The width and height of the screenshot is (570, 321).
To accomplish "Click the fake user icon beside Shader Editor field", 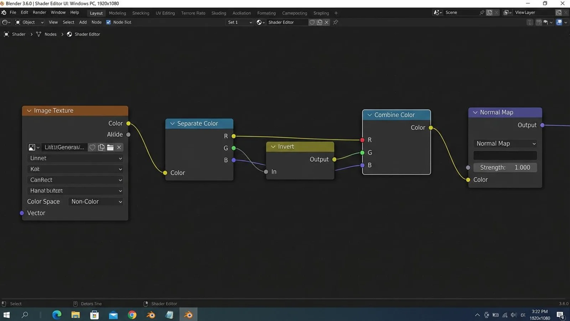I will coord(312,22).
